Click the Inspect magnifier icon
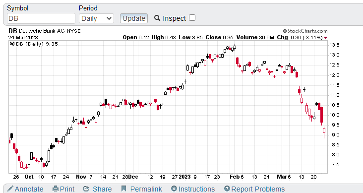363x193 pixels. click(x=157, y=18)
